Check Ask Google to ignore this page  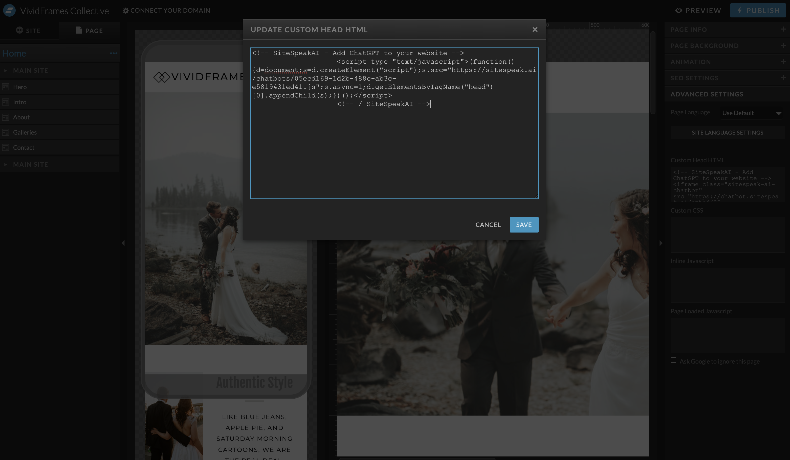pos(673,360)
